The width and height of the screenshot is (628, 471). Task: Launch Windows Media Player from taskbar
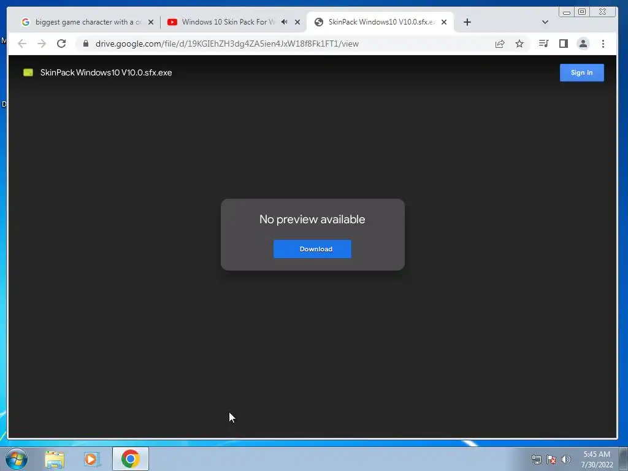(92, 459)
